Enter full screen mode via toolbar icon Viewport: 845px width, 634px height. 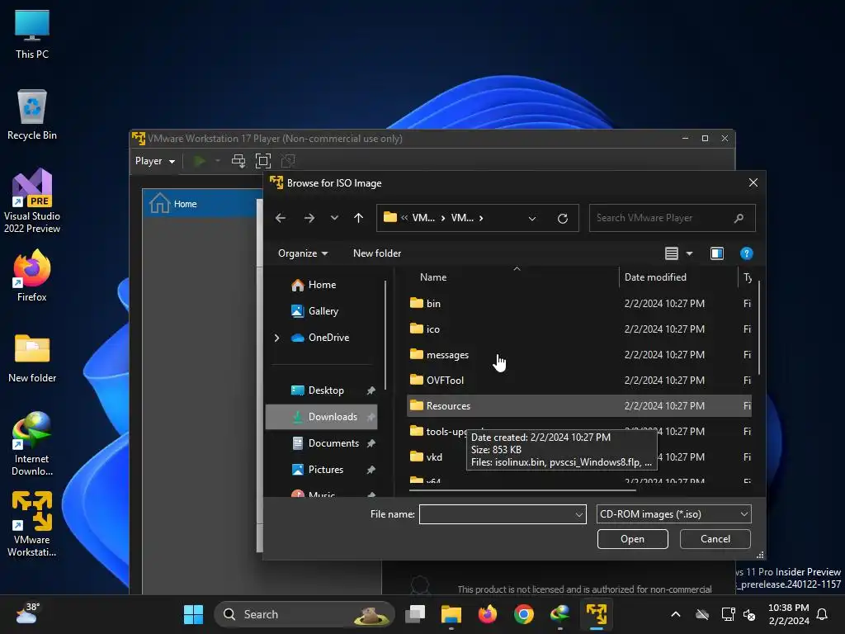pos(263,161)
